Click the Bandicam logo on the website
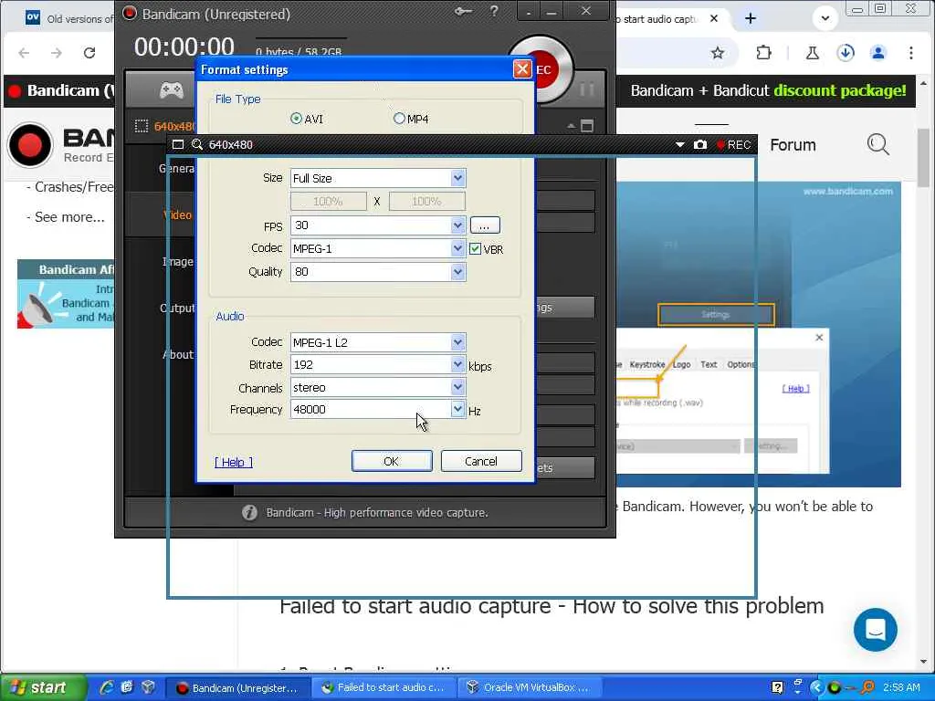Viewport: 935px width, 701px height. pyautogui.click(x=30, y=145)
